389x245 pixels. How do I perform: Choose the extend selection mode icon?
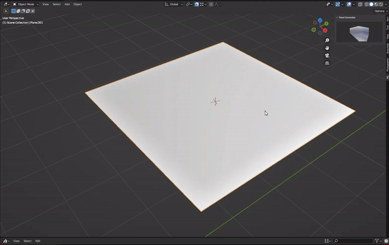click(x=18, y=11)
